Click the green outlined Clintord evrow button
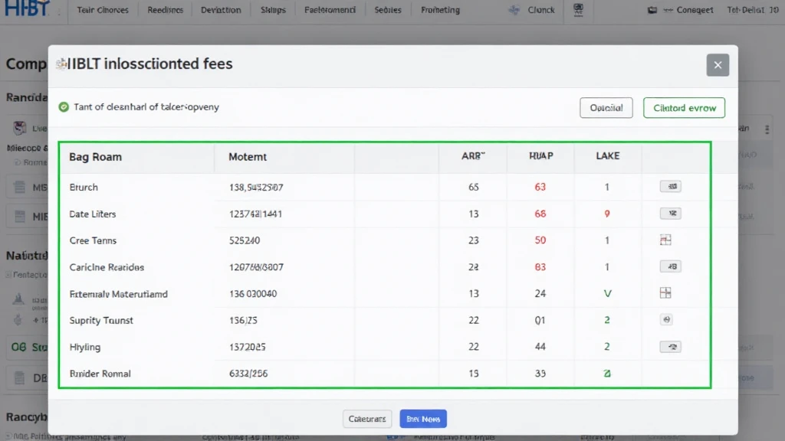The height and width of the screenshot is (441, 785). 684,108
